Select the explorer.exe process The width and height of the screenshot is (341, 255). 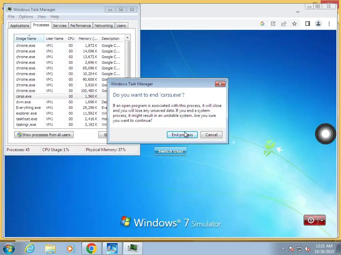[61, 113]
